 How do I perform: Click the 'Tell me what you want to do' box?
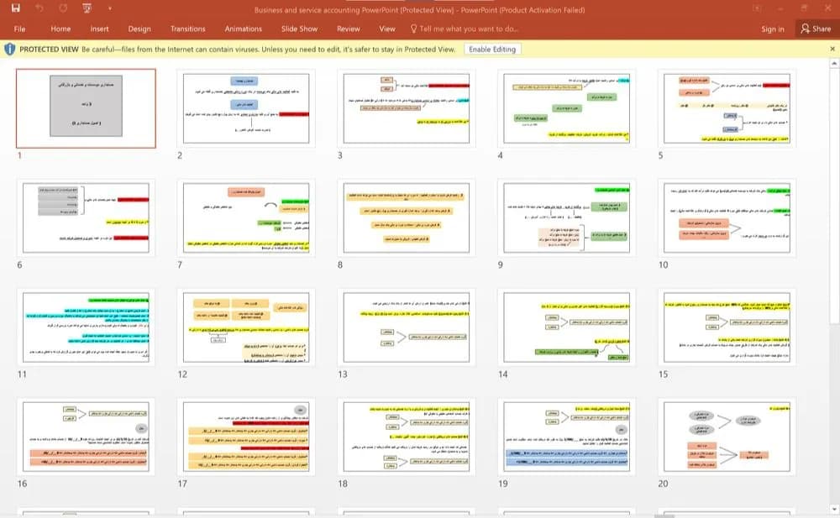click(x=464, y=29)
